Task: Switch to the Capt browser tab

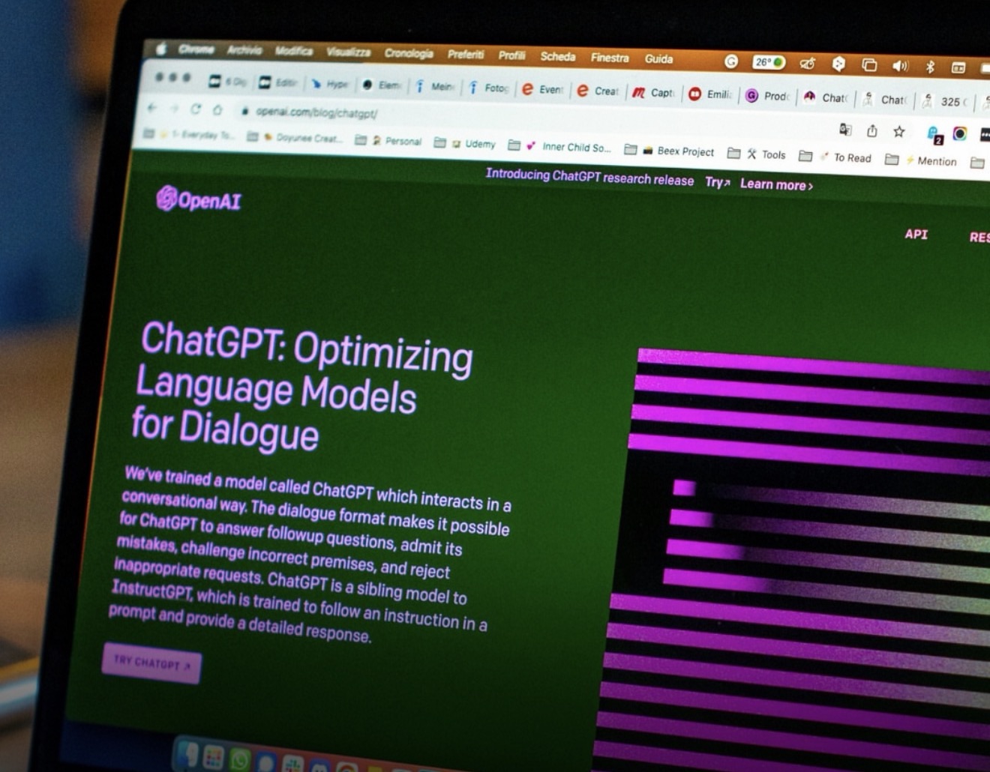Action: point(653,92)
